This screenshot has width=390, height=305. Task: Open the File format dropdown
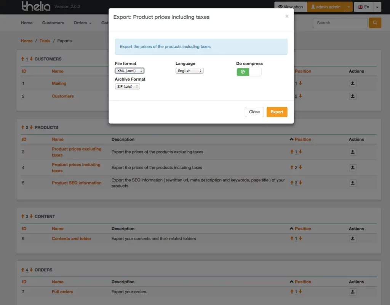coord(129,71)
